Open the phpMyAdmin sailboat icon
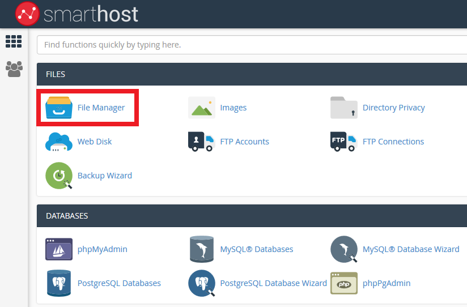This screenshot has height=307, width=467. (x=59, y=249)
